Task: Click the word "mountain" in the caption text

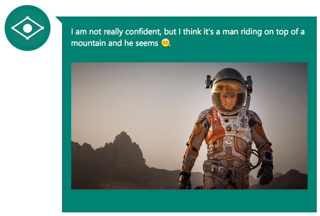Action: (x=88, y=43)
